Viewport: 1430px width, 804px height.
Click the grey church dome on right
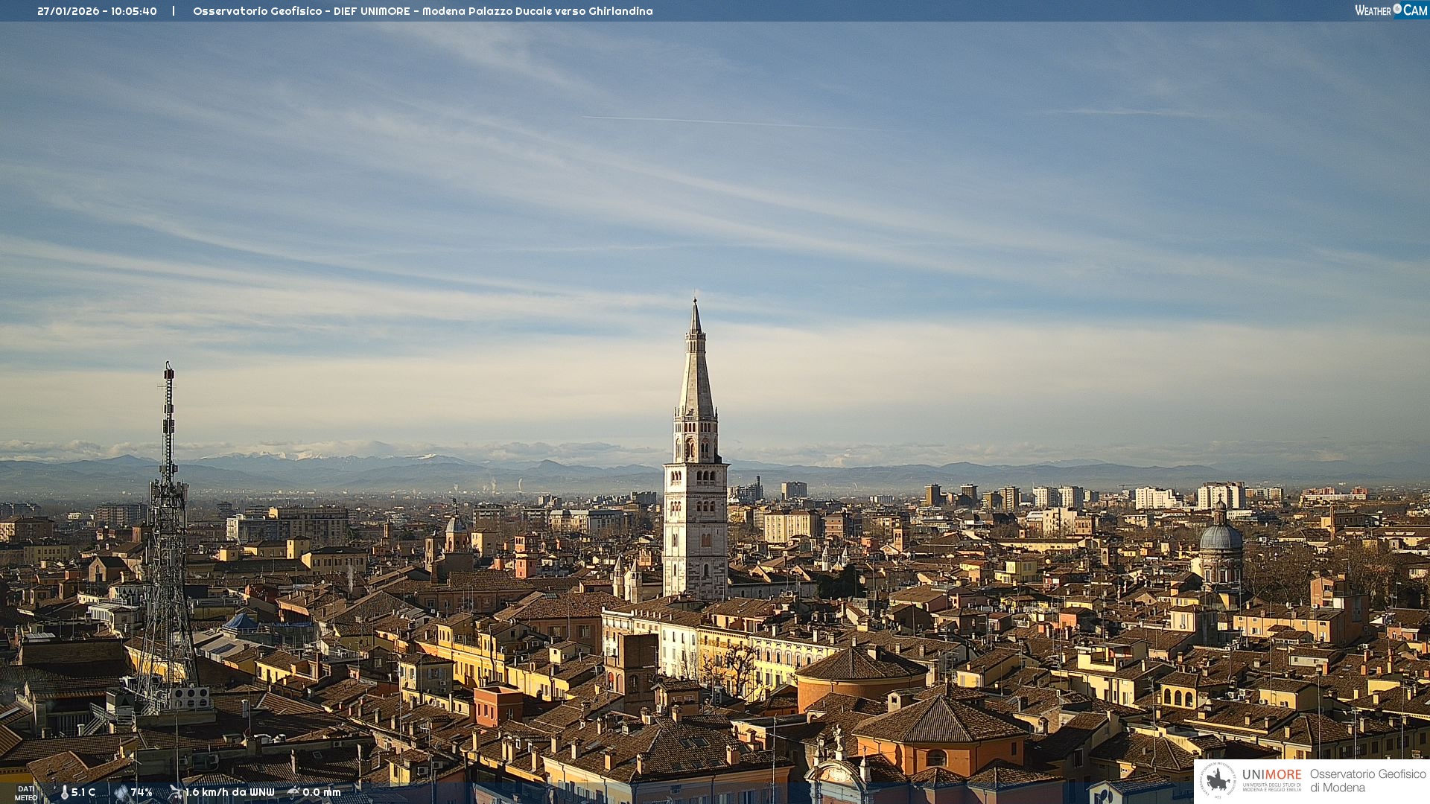[x=1220, y=536]
